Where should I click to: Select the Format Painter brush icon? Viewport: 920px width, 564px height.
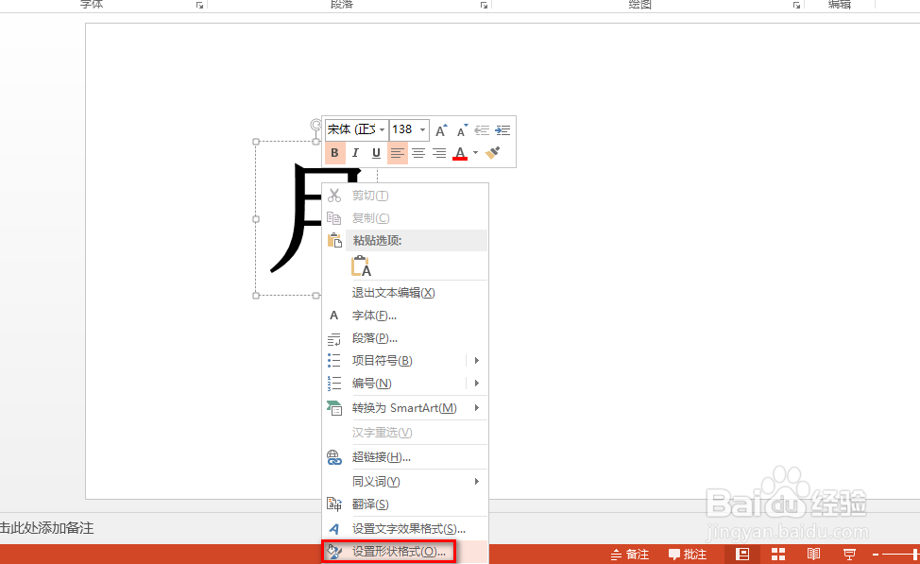coord(492,152)
